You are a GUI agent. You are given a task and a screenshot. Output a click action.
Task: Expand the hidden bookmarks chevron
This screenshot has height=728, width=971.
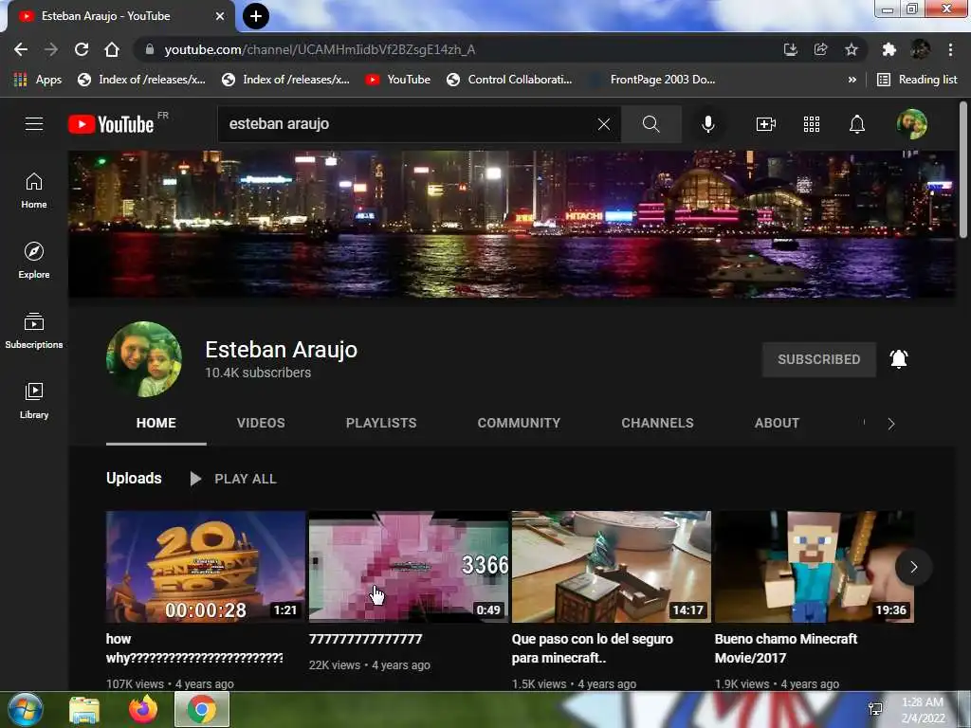point(852,80)
